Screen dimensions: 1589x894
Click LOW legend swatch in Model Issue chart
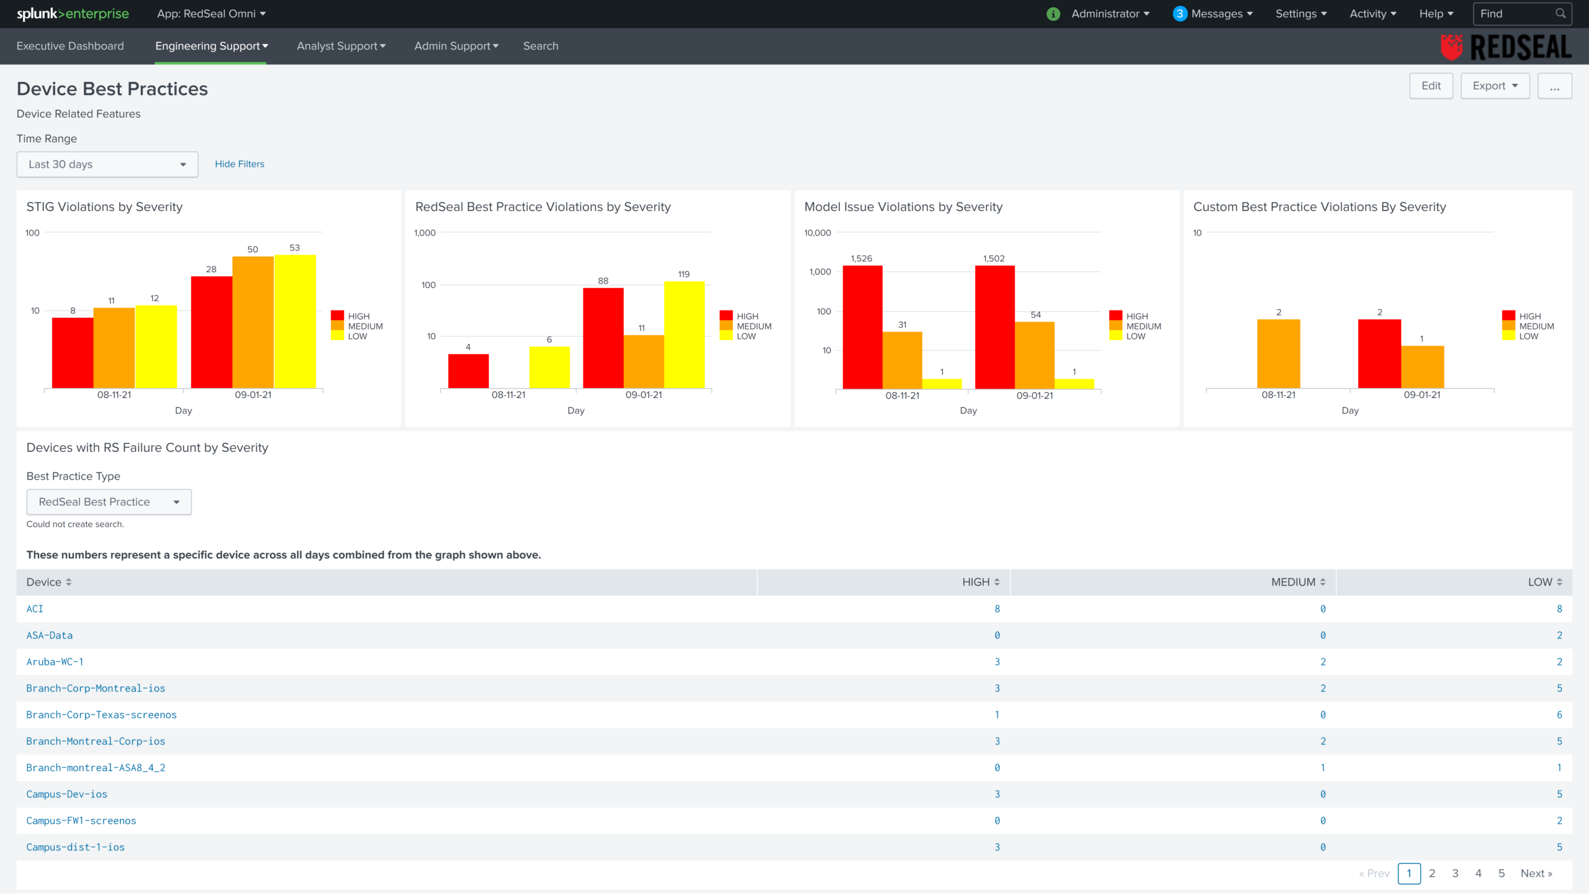[x=1115, y=335]
